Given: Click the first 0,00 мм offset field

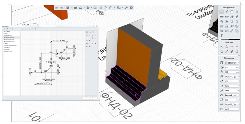Looking at the screenshot, I should [232, 68].
